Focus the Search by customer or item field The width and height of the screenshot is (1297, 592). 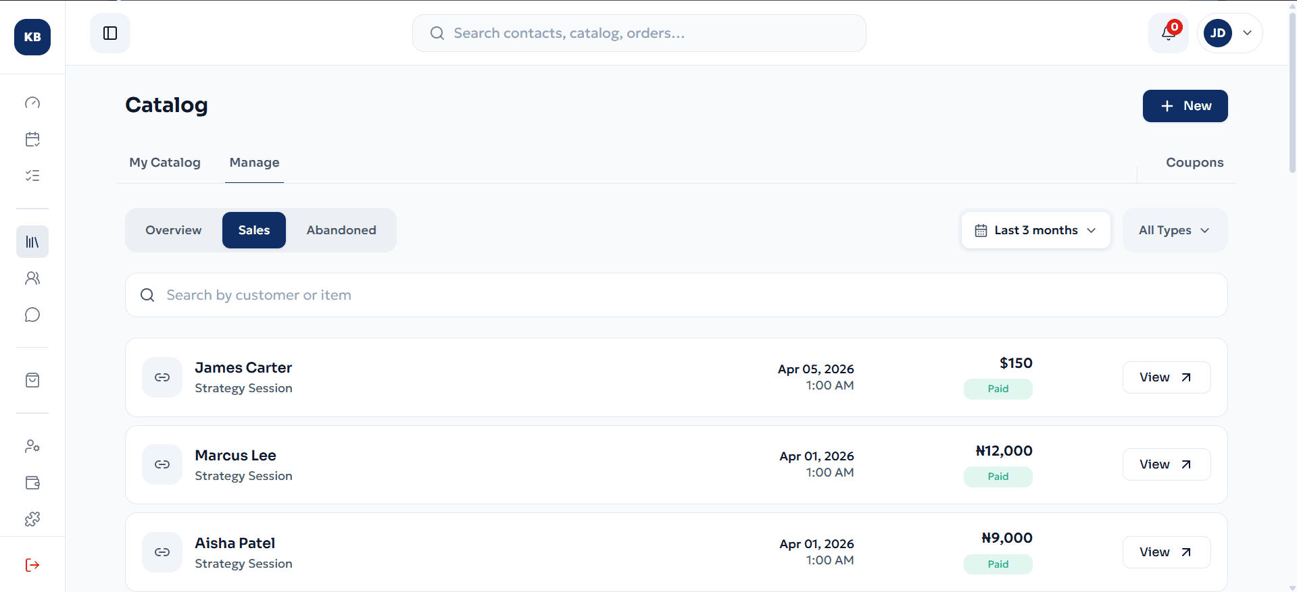click(677, 295)
